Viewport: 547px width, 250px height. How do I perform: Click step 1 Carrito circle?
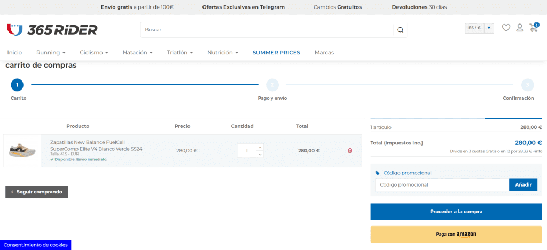point(17,85)
